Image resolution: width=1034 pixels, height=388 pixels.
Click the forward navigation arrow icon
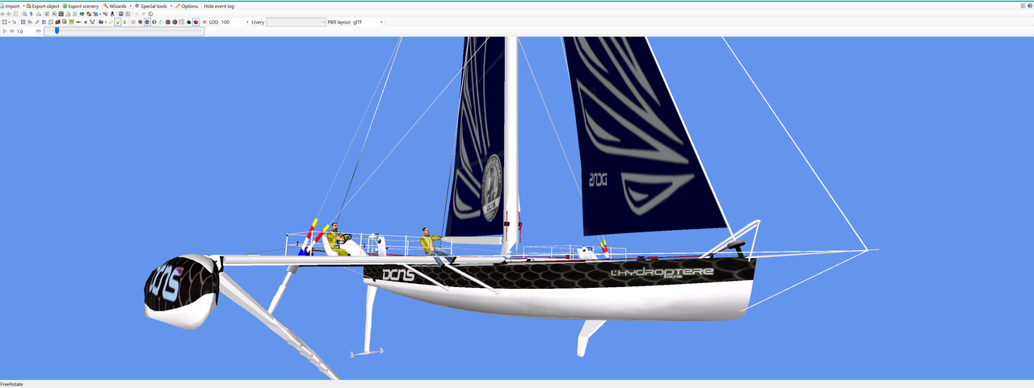coord(9,14)
